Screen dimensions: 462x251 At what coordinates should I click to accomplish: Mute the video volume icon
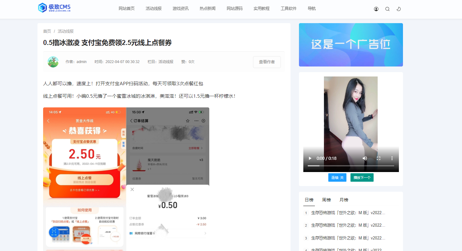point(365,158)
